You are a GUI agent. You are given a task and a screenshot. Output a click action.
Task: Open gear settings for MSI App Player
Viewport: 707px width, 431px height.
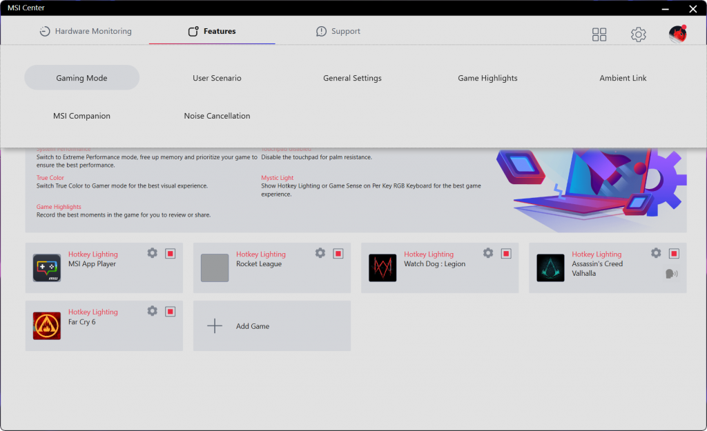pyautogui.click(x=153, y=253)
